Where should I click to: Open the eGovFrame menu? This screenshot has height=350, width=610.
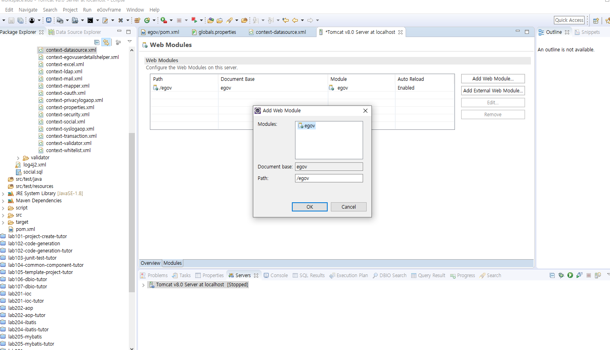pyautogui.click(x=109, y=10)
